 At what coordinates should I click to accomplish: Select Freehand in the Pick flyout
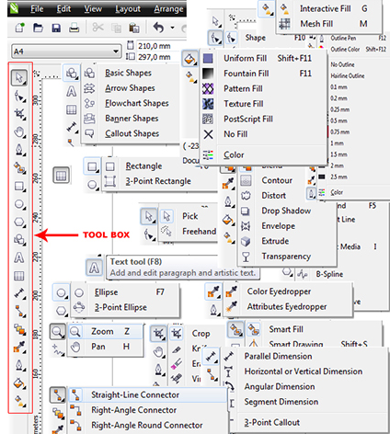[x=199, y=232]
